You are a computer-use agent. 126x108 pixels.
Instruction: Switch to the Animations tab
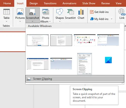pos(69,3)
